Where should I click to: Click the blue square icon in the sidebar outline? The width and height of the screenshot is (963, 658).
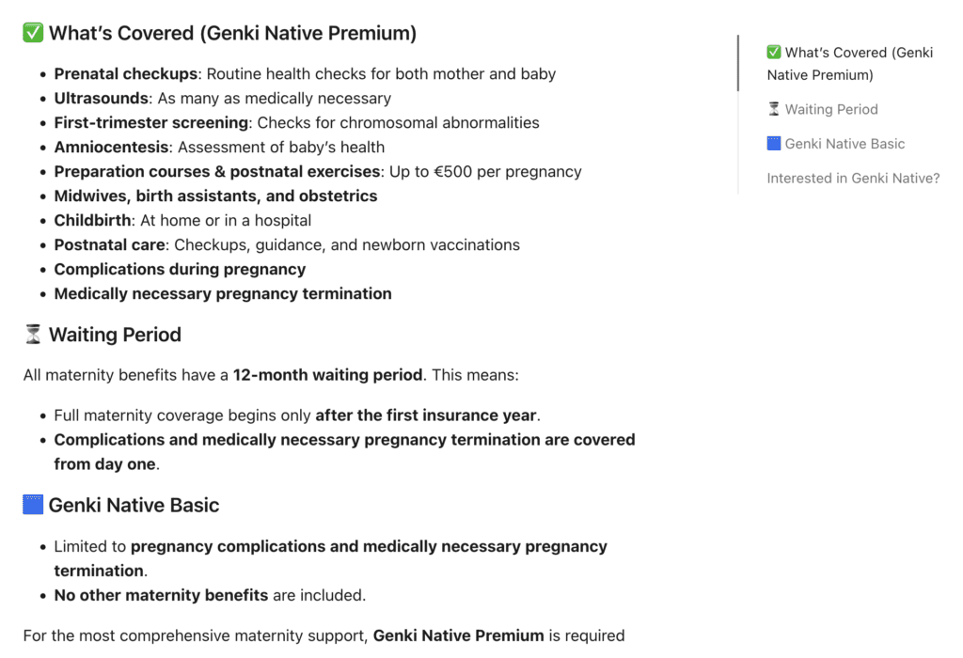click(x=774, y=143)
